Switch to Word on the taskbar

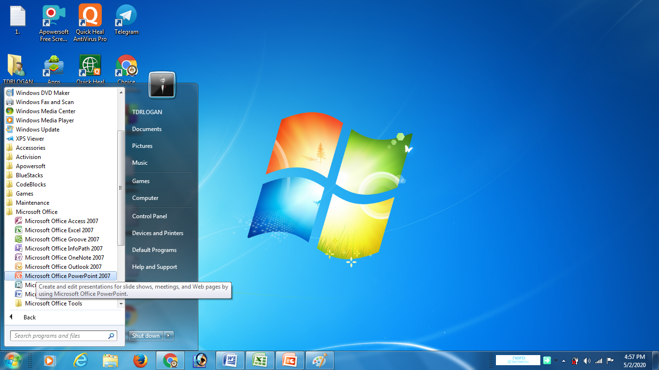point(230,360)
